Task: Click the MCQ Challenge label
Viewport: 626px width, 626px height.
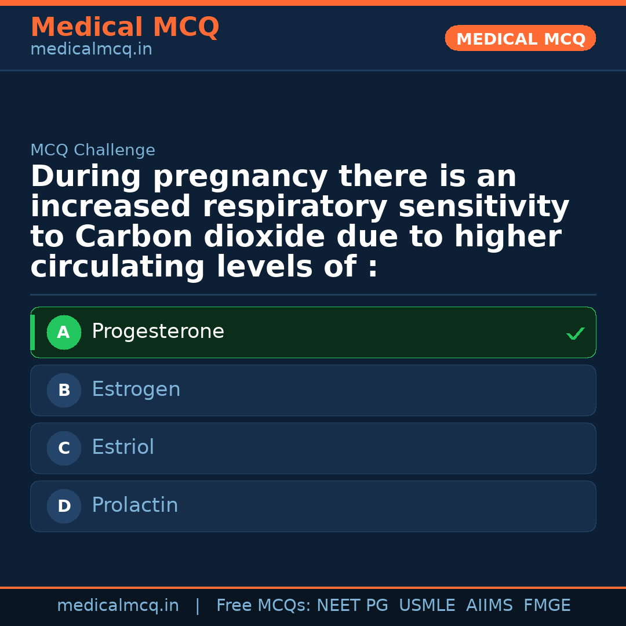Action: (93, 151)
